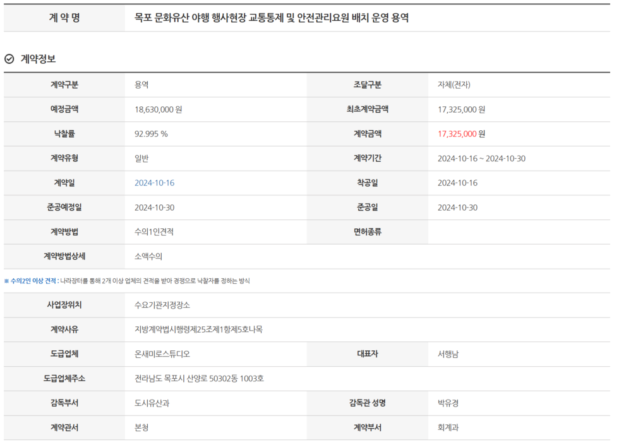Select the 조달구분 value 자체(전자)
Screen dimensions: 619x442
(x=454, y=85)
